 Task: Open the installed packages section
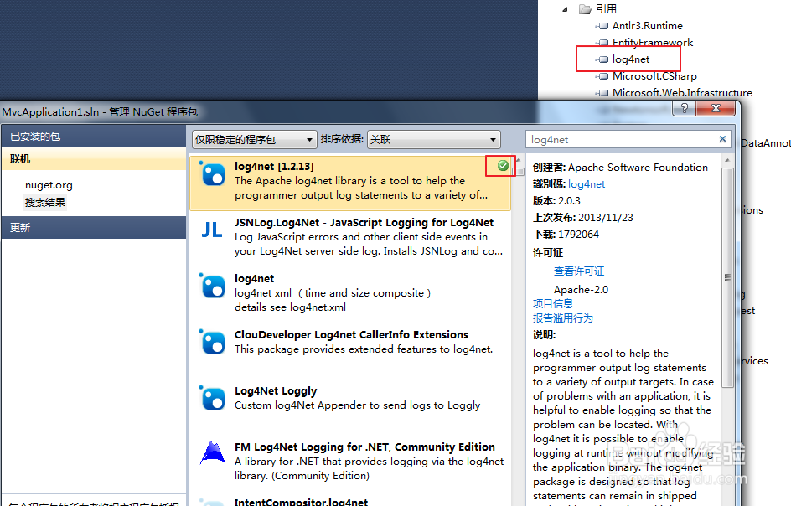[x=94, y=137]
